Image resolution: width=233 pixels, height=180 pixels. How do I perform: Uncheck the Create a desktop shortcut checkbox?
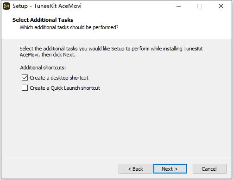click(25, 78)
